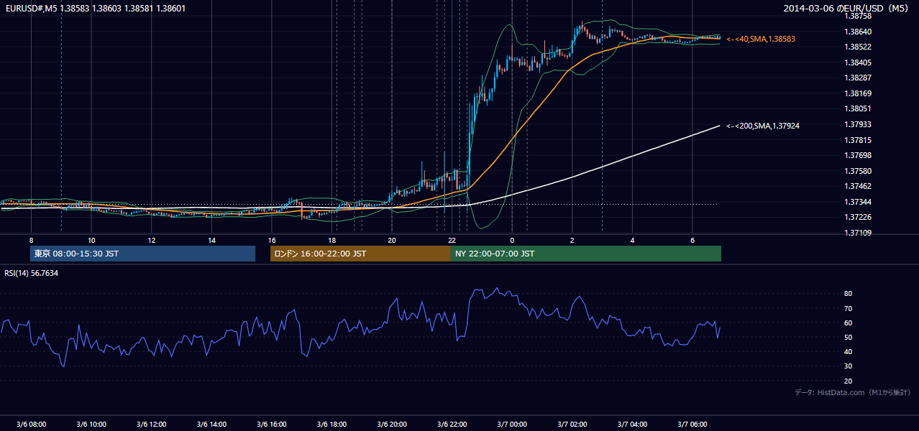Click hour label 18 under price chart
Viewport: 919px width, 431px height.
[332, 240]
